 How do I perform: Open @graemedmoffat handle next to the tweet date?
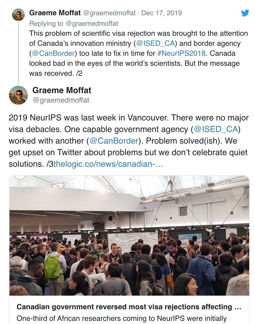[x=109, y=13]
